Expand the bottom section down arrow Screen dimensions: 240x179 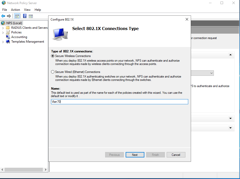tap(231, 128)
